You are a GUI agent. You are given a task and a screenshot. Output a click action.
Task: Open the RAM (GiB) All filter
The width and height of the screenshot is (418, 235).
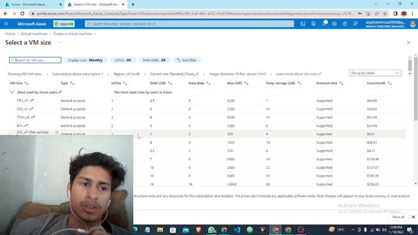tap(154, 60)
